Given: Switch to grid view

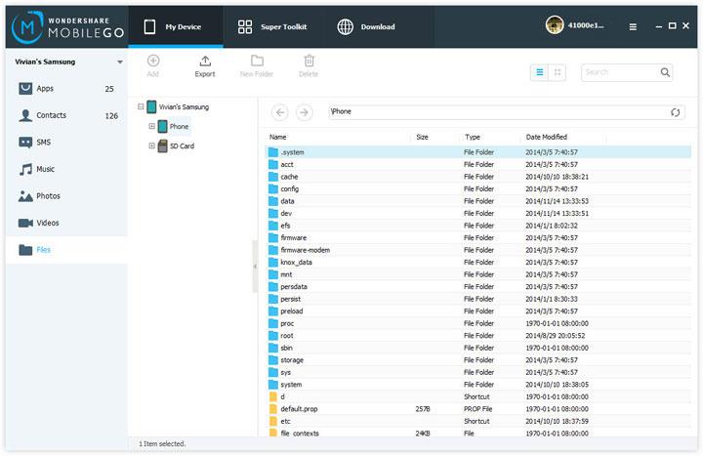Looking at the screenshot, I should click(558, 72).
